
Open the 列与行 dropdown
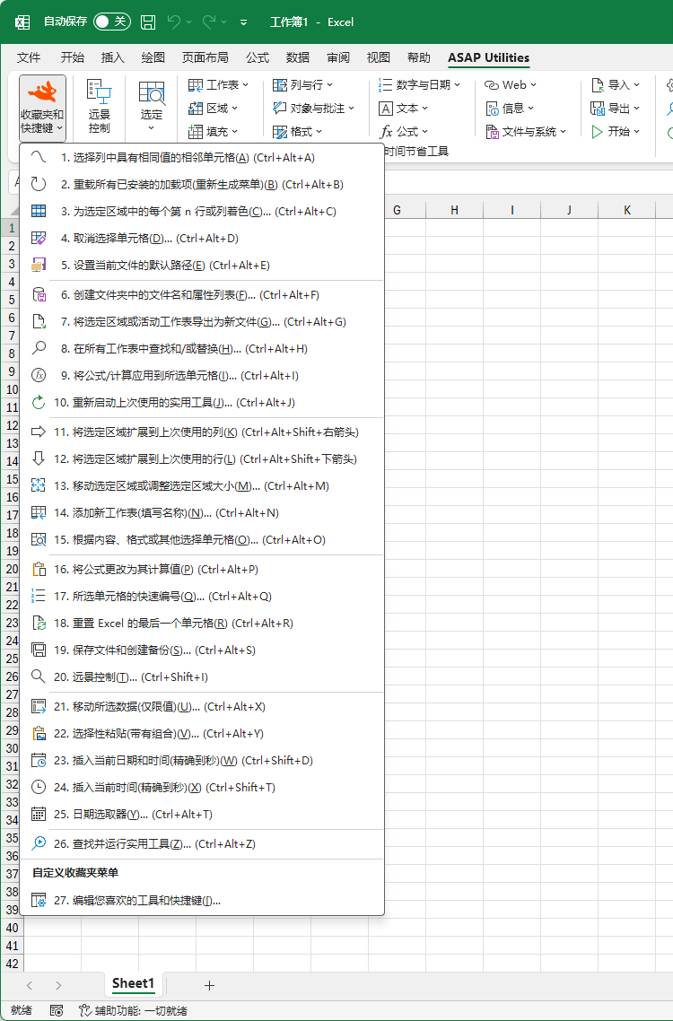[303, 84]
